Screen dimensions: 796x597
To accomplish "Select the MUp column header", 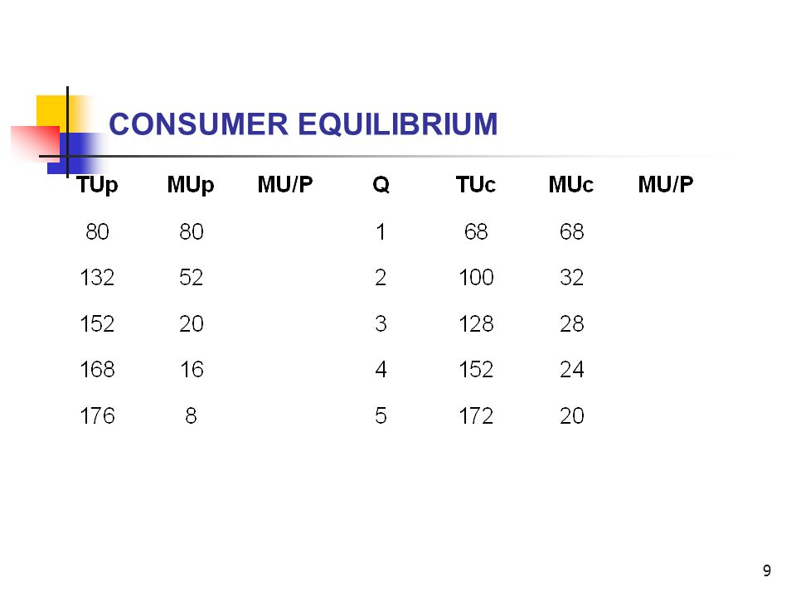I will coord(191,185).
